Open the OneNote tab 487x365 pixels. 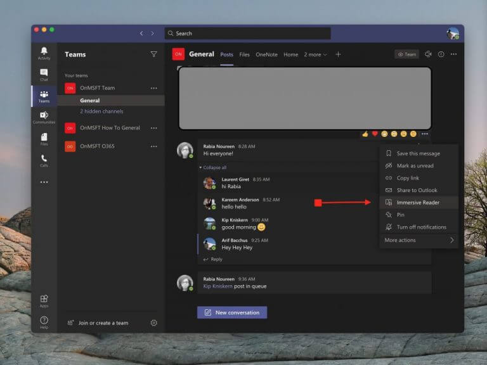[266, 54]
